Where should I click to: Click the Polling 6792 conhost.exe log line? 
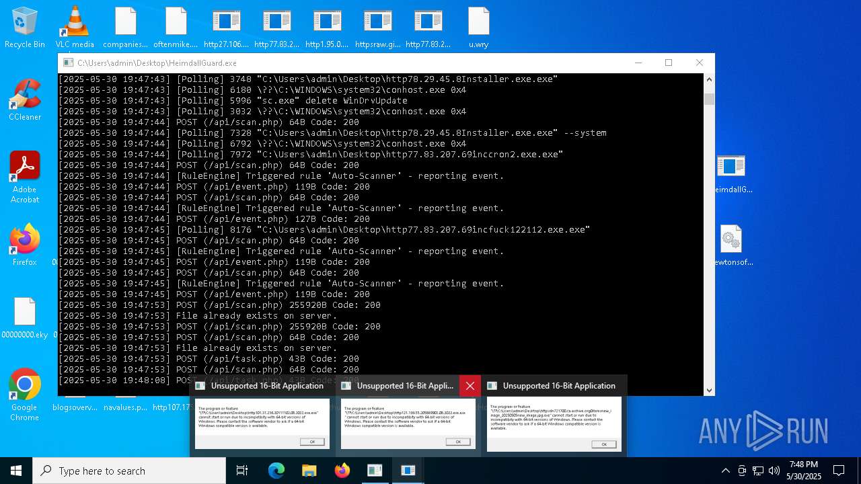(x=262, y=144)
